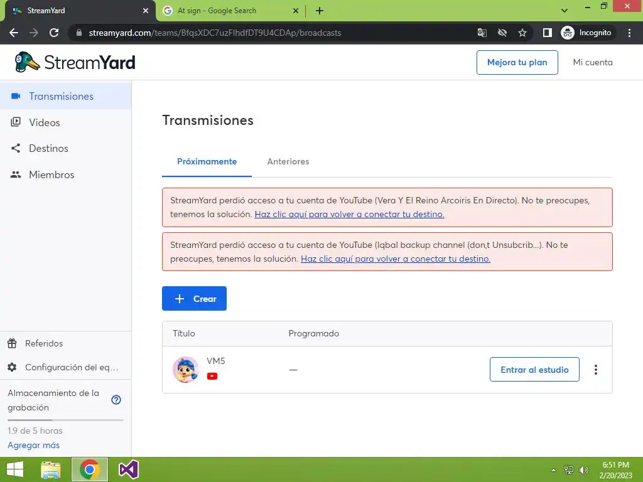This screenshot has width=643, height=482.
Task: Click the volume speaker tray icon
Action: 584,469
